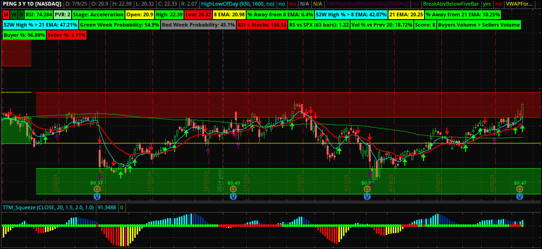Click the RSI: 74.284 label
The image size is (542, 249).
(x=39, y=15)
